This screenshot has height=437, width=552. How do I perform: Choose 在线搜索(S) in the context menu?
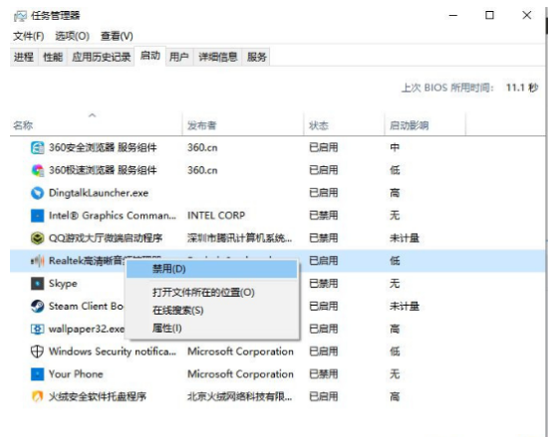point(177,311)
